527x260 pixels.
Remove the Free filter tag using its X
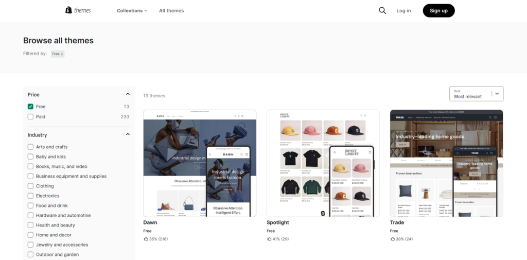pyautogui.click(x=62, y=54)
